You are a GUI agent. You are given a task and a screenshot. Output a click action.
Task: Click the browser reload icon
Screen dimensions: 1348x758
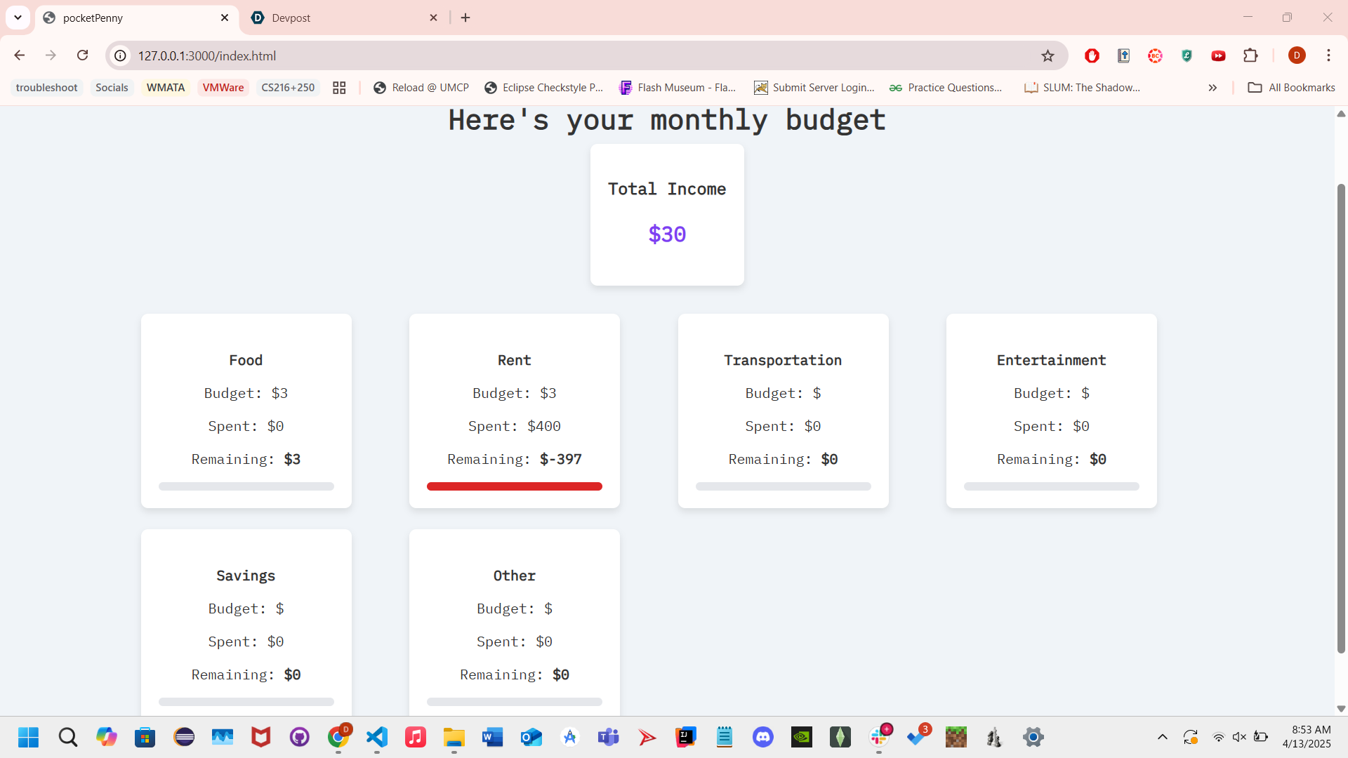point(82,55)
